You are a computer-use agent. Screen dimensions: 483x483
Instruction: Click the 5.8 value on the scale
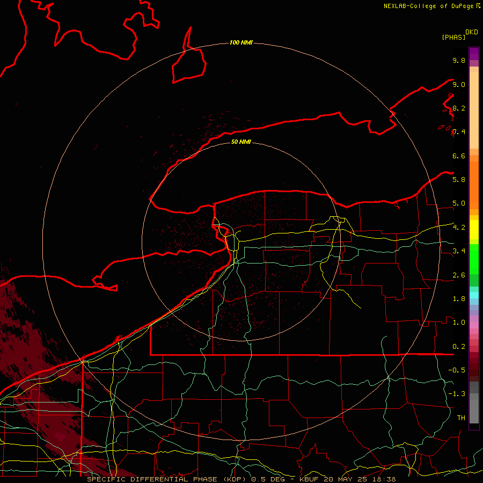tap(459, 180)
